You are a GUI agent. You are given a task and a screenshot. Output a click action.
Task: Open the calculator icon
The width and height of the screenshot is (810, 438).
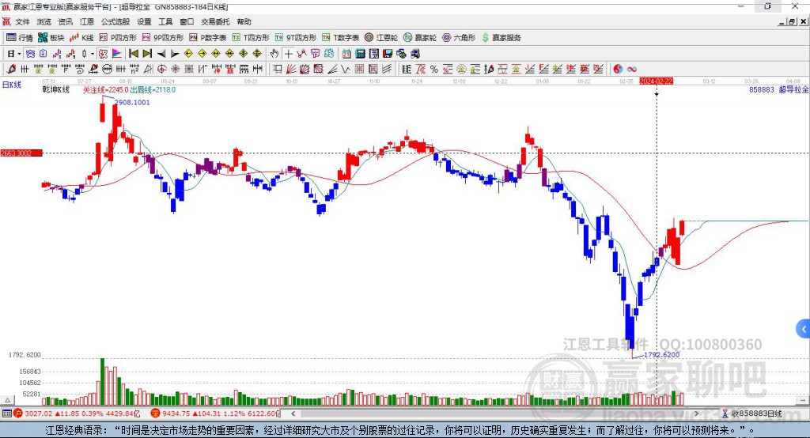360,54
